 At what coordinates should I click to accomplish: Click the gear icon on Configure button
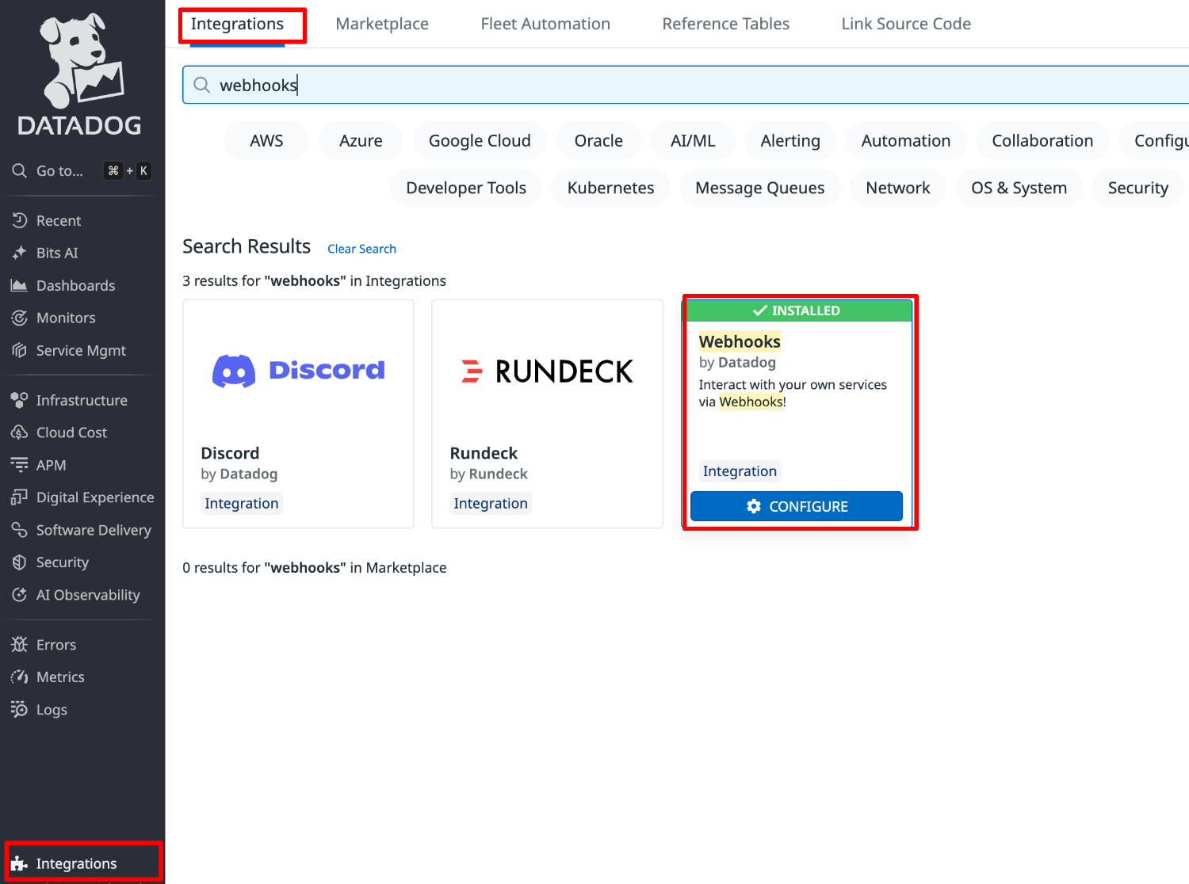(x=754, y=506)
